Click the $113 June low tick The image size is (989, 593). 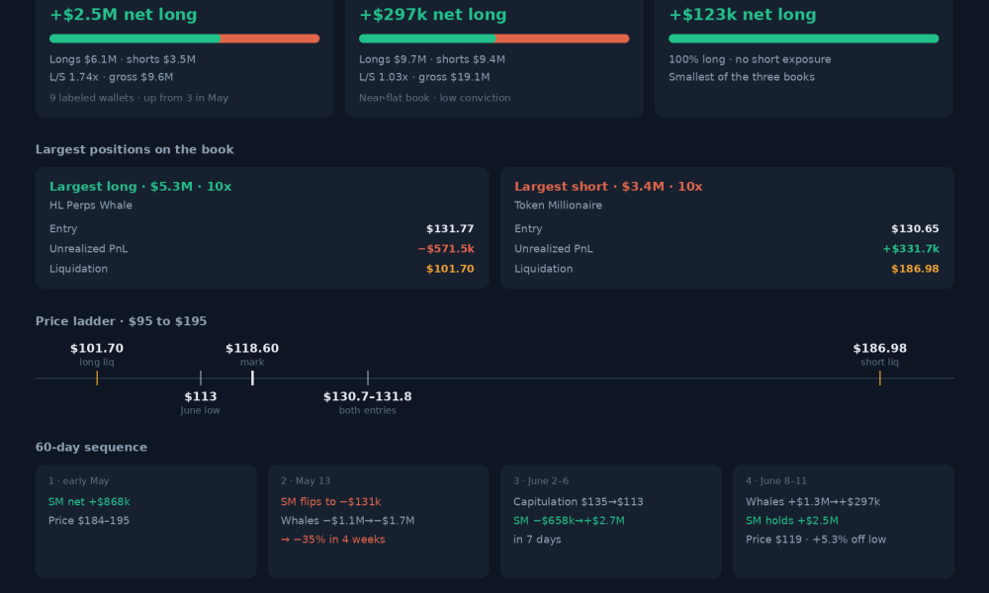point(201,379)
